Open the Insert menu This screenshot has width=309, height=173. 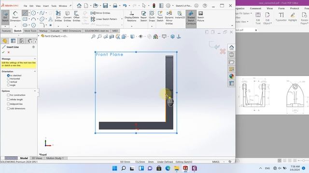(46, 6)
